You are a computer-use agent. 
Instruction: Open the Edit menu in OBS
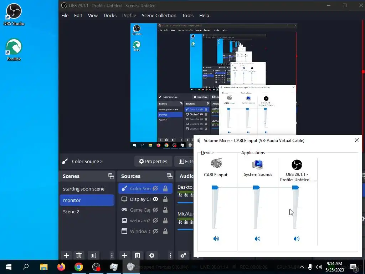point(78,16)
